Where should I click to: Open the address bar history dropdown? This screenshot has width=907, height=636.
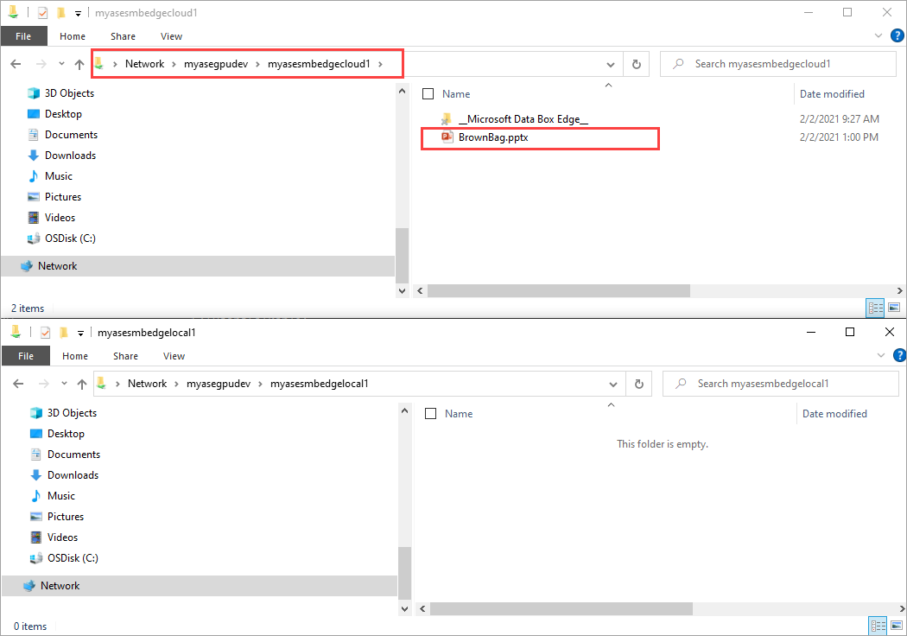[x=611, y=63]
